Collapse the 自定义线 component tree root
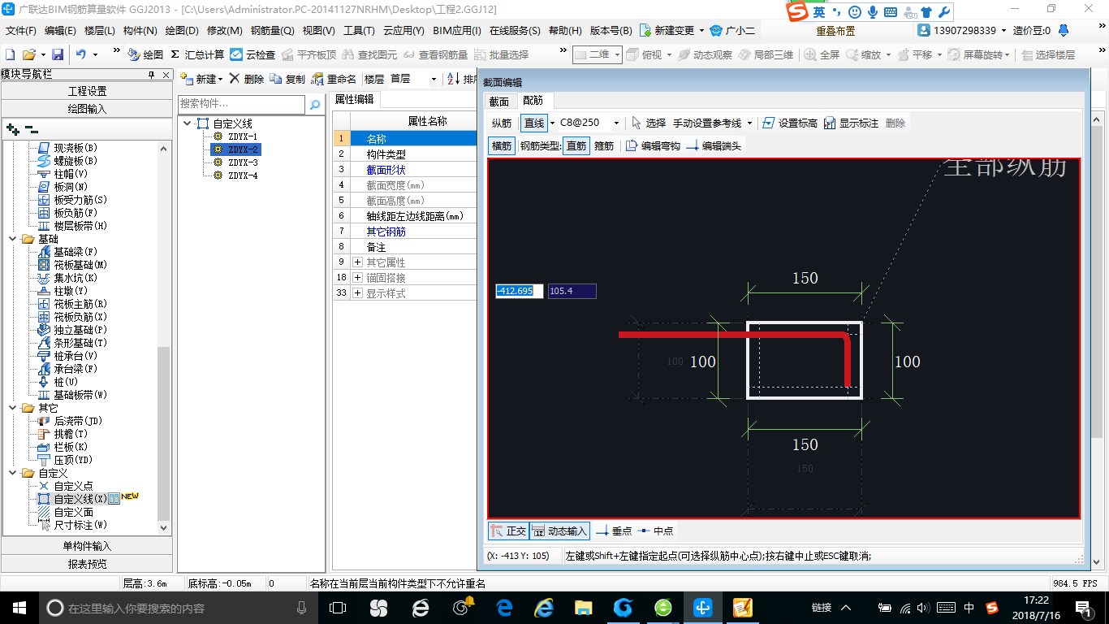 (188, 123)
